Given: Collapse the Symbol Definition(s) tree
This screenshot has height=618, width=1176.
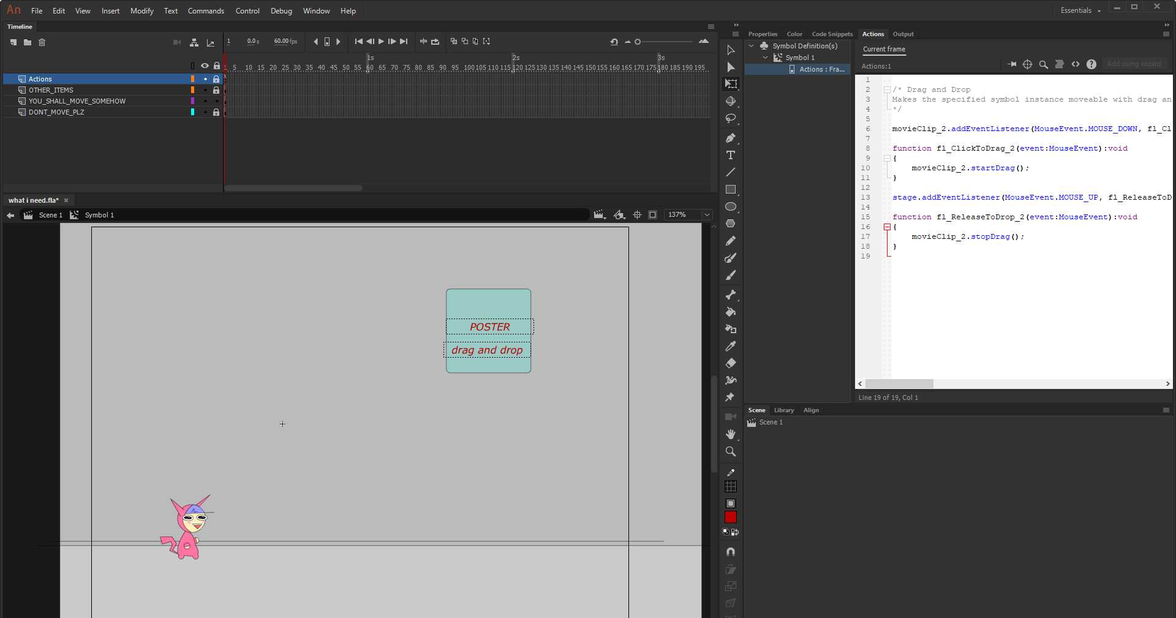Looking at the screenshot, I should coord(751,45).
